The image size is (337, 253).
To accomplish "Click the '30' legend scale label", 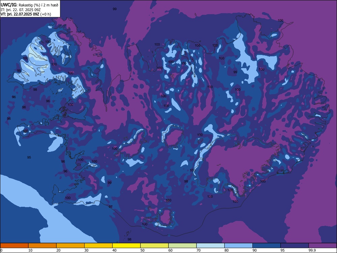I will [x=86, y=250].
